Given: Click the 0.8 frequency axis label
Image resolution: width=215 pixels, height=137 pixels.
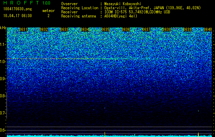Looking at the screenshot, I should 2,96.
